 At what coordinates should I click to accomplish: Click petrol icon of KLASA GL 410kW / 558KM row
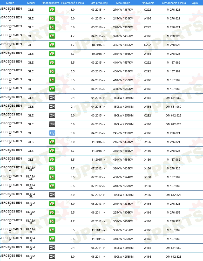tap(52, 186)
